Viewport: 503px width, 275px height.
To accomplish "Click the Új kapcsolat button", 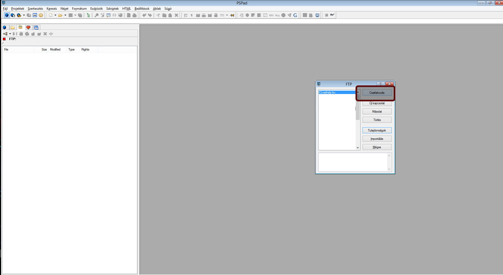I will (377, 103).
